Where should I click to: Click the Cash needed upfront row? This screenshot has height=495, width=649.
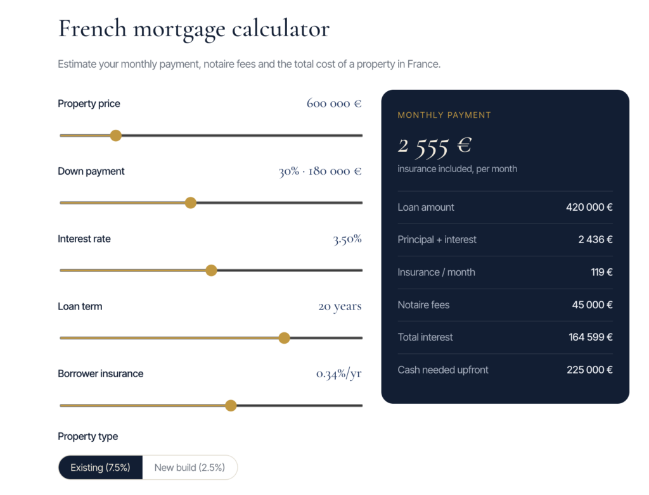(505, 370)
